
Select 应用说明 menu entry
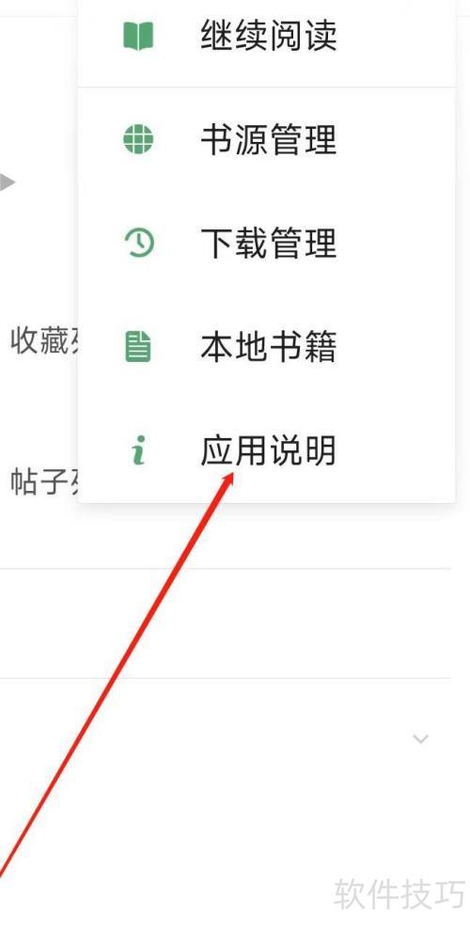tap(269, 450)
